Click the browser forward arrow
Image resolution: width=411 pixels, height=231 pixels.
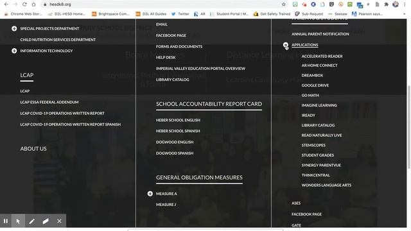[15, 4]
